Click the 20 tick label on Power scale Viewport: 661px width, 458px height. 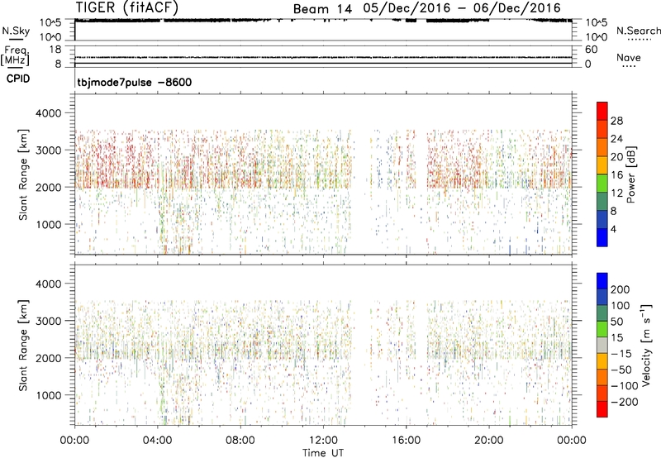coord(616,157)
